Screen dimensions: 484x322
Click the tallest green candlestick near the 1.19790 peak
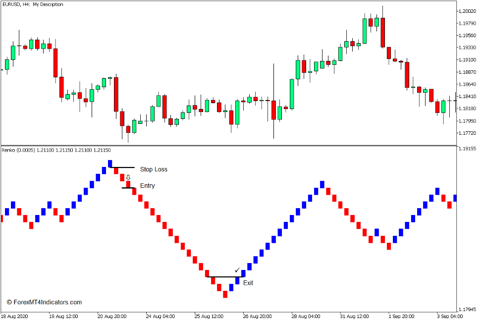point(364,30)
